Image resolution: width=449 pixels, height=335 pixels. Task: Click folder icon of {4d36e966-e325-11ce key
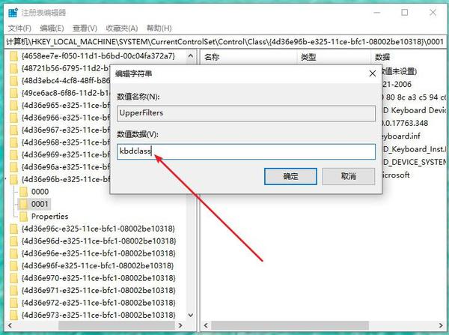coord(13,118)
